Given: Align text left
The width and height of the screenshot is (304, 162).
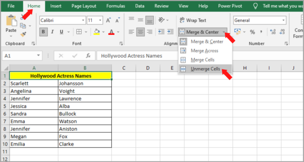Looking at the screenshot, I should point(132,32).
